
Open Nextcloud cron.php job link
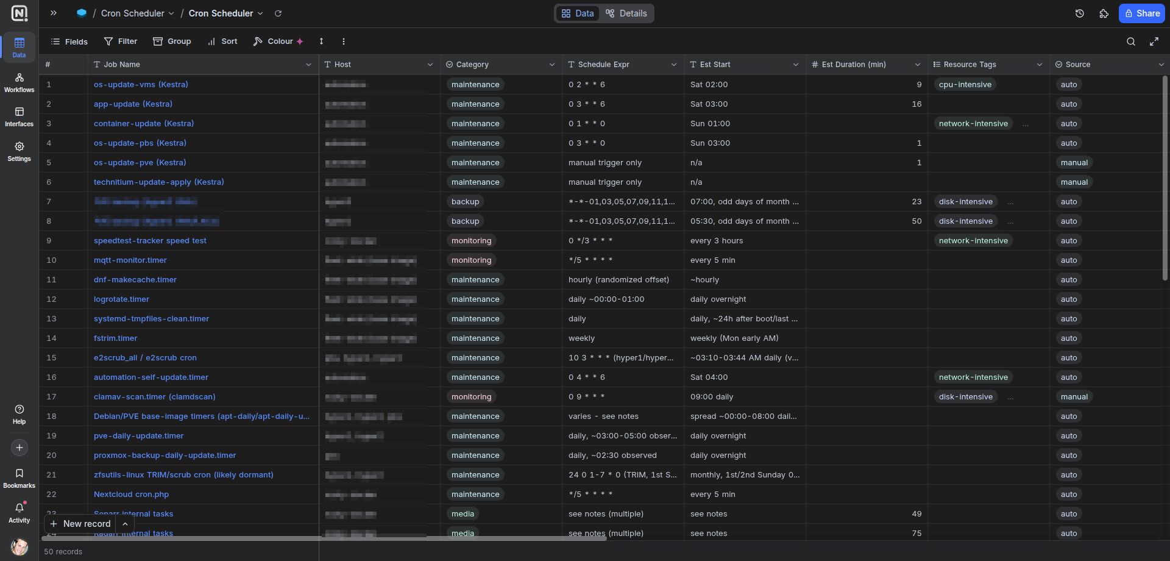pos(131,495)
